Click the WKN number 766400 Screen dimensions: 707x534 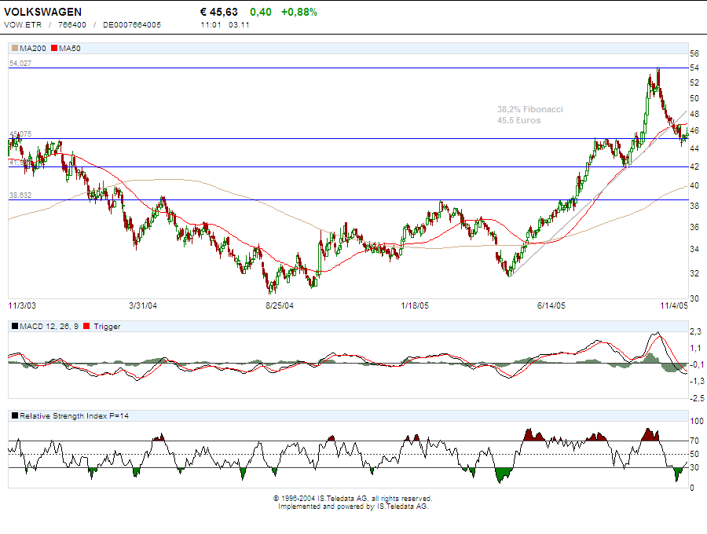[x=72, y=25]
